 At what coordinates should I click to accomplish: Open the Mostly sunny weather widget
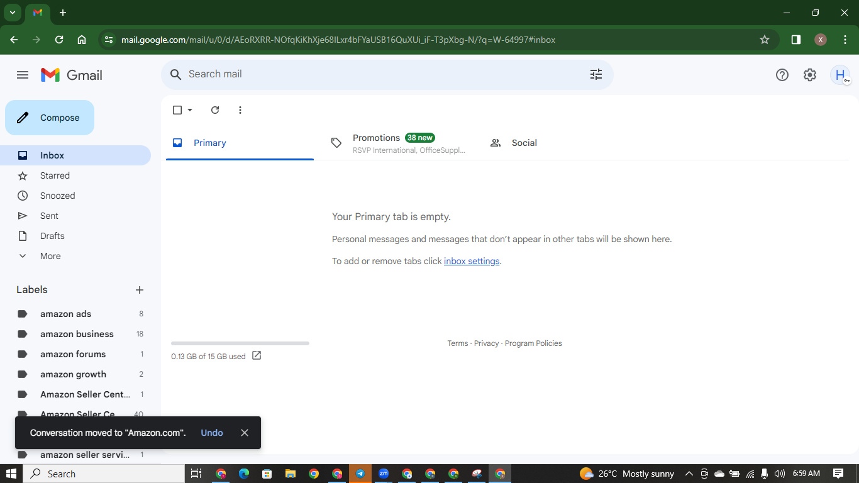(x=627, y=474)
